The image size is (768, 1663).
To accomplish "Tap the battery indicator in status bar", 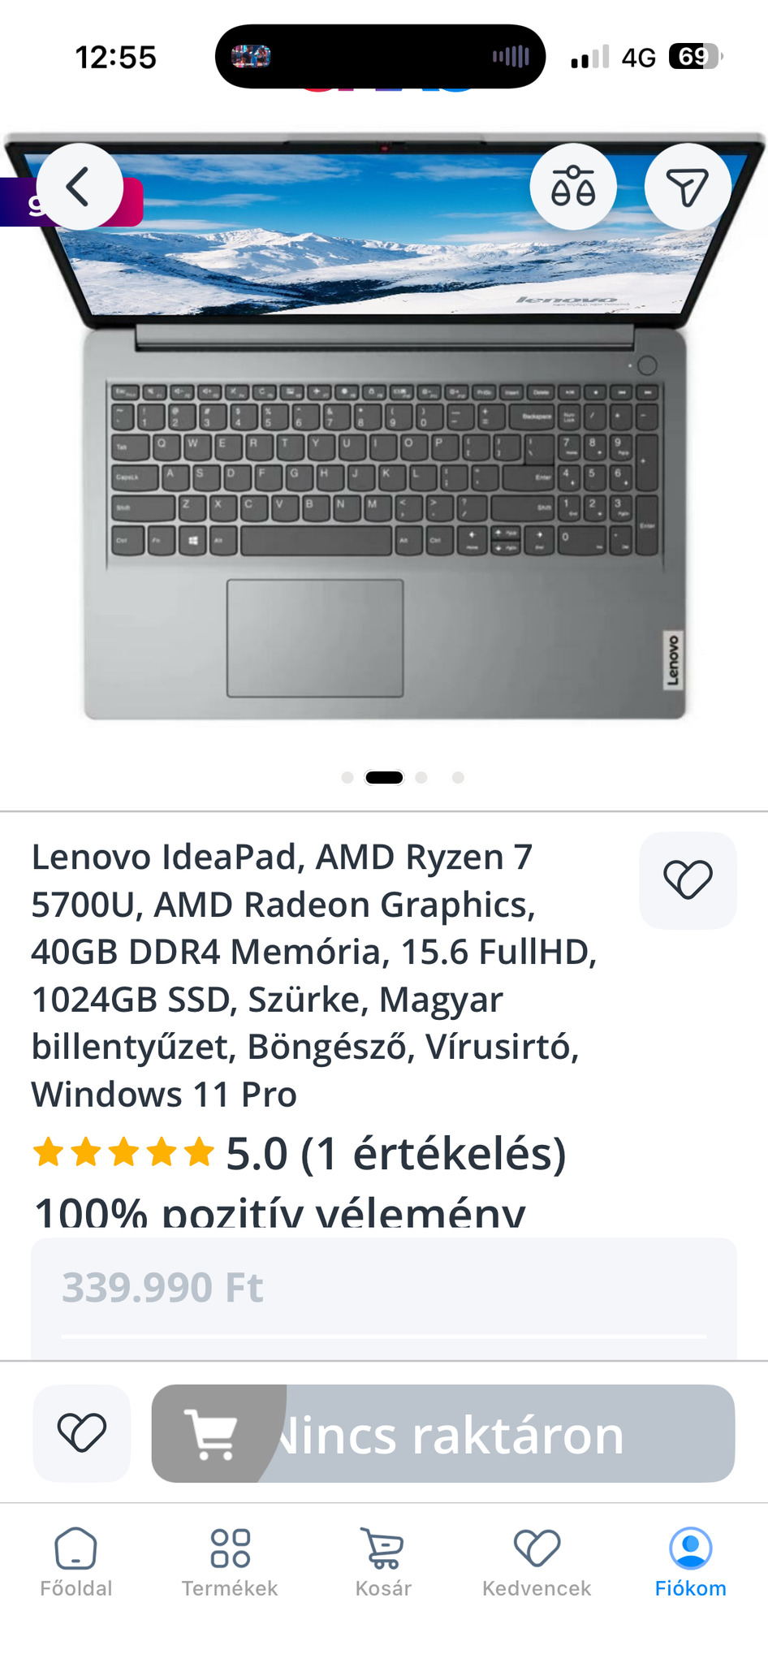I will pos(695,57).
